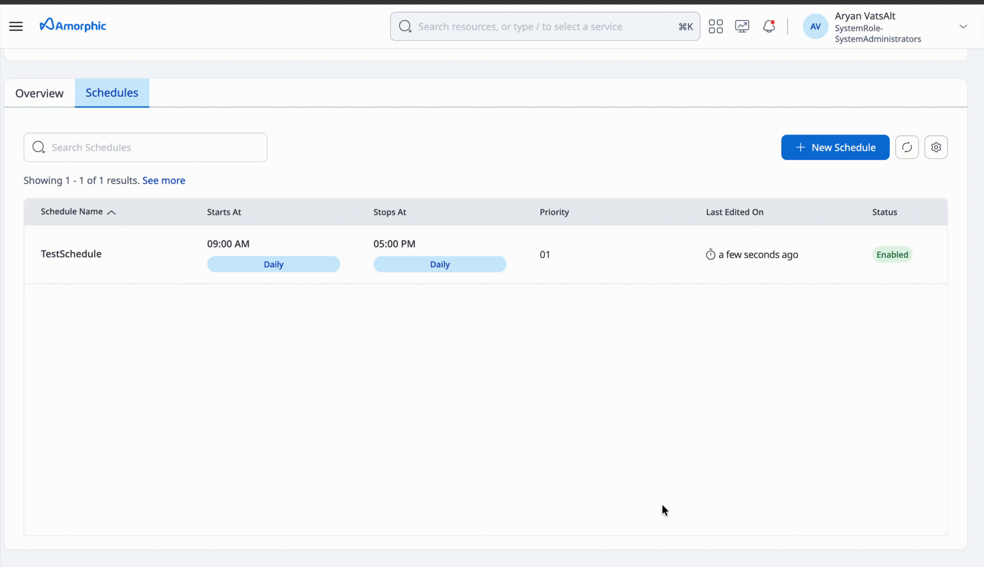
Task: Open the services grid icon
Action: (715, 26)
